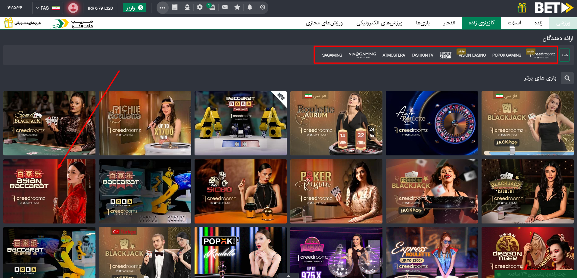
Task: Switch to the اسلات tab
Action: tap(514, 23)
